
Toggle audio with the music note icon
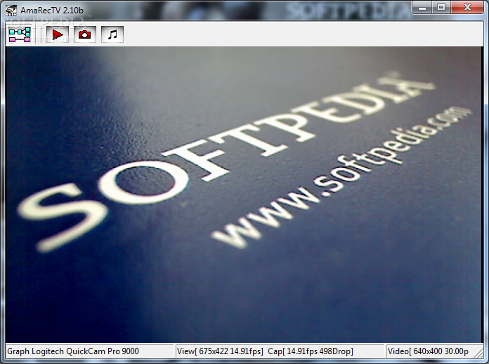point(112,34)
